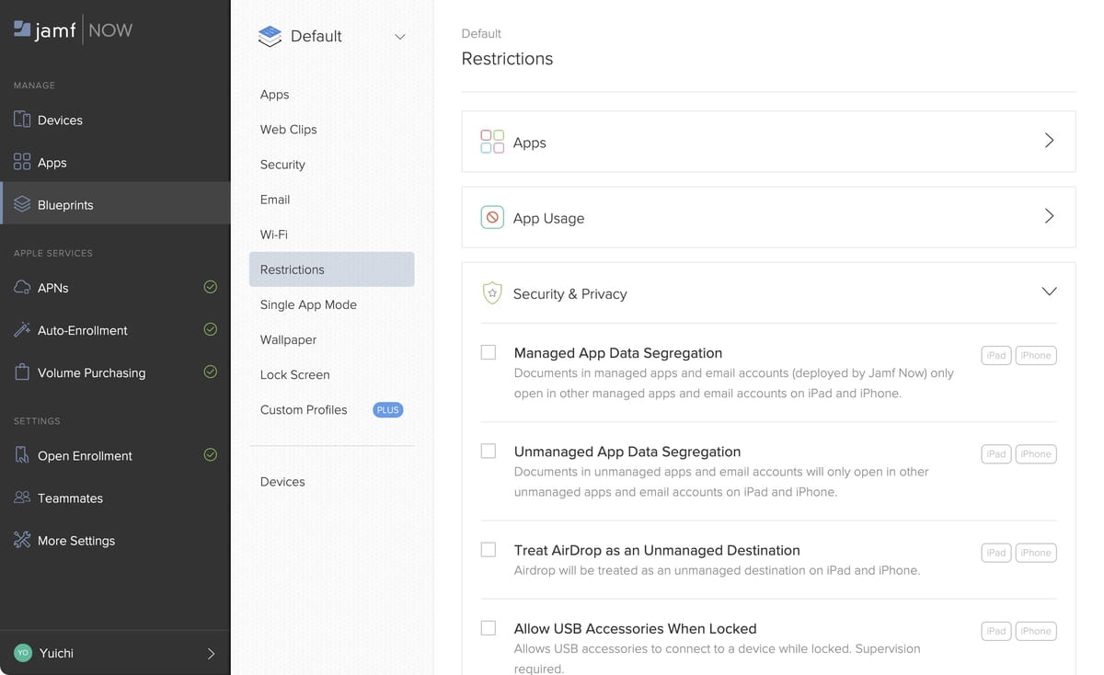
Task: Select Restrictions in the blueprint menu
Action: 331,269
